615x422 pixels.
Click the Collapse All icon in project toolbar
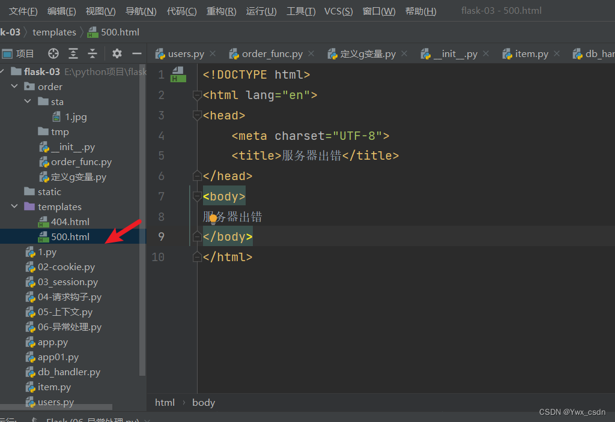[92, 53]
